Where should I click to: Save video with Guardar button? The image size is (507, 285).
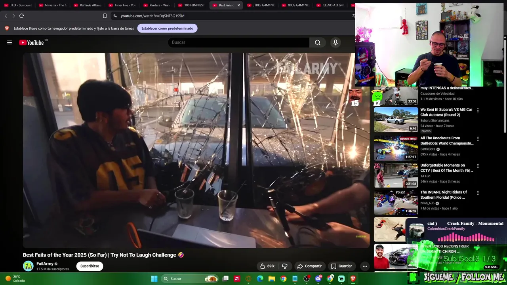pos(341,266)
